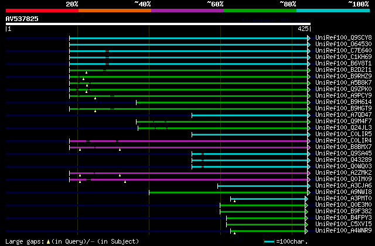Open hit UniRef100_B6V8T1
The height and width of the screenshot is (246, 375).
343,63
